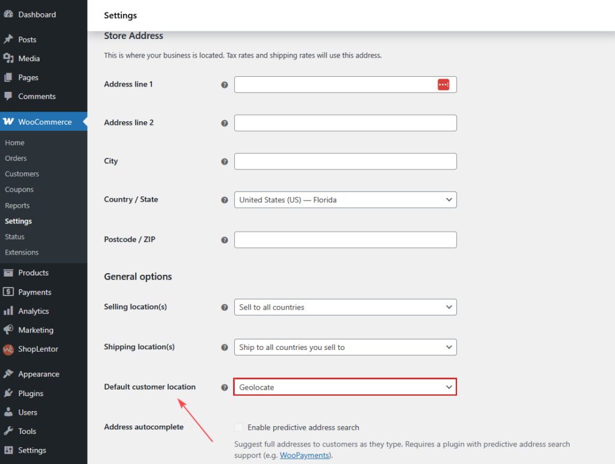
Task: Click into the City input field
Action: click(x=345, y=161)
